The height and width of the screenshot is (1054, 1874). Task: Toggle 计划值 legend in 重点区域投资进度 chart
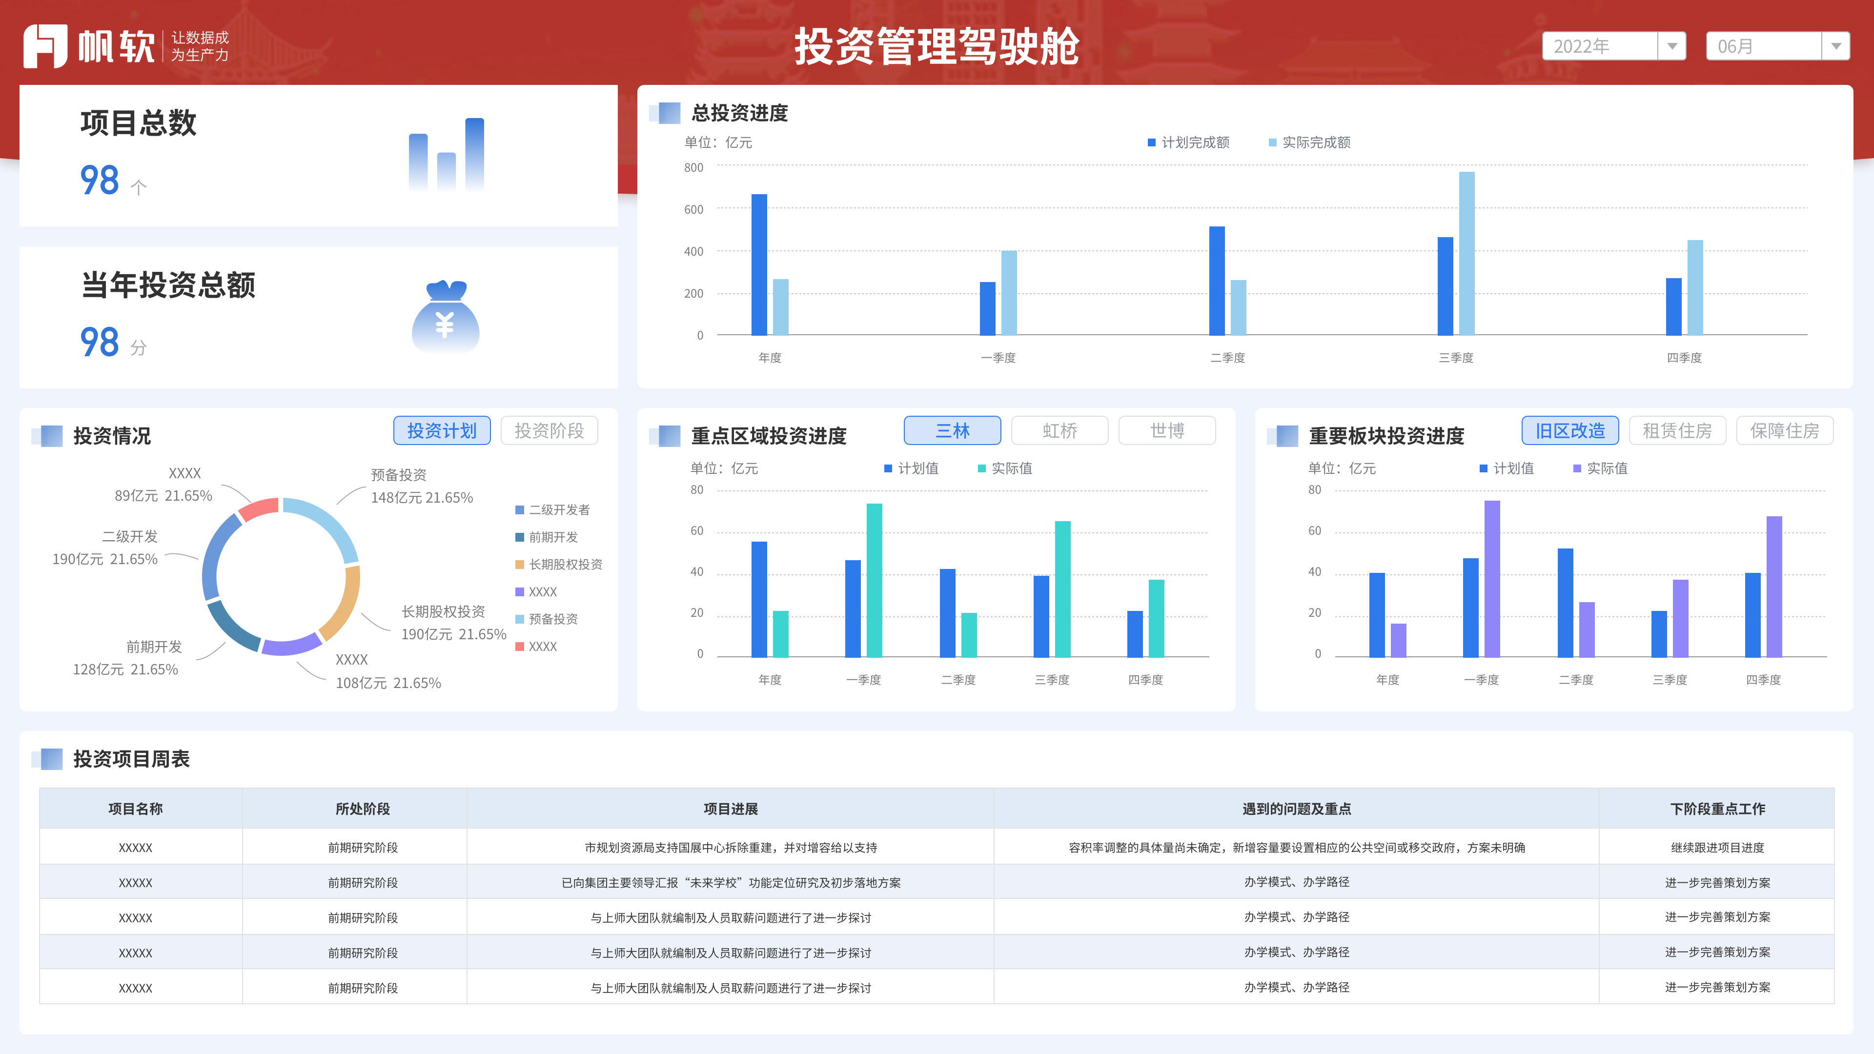pyautogui.click(x=912, y=468)
